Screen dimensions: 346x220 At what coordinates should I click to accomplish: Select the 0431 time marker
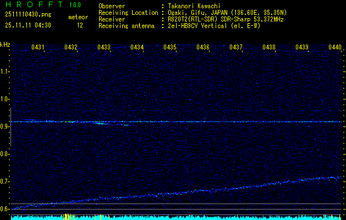(x=38, y=48)
